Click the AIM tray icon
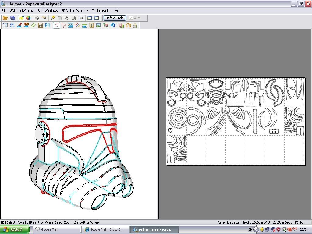The width and height of the screenshot is (312, 234). click(x=289, y=230)
